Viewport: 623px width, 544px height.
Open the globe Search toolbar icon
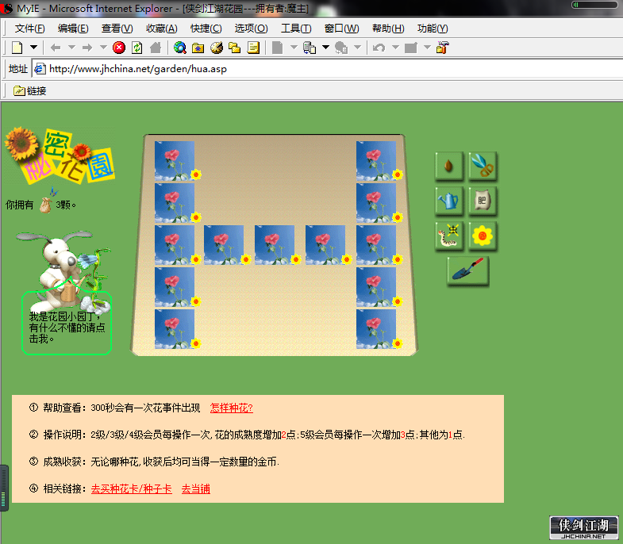click(x=180, y=48)
